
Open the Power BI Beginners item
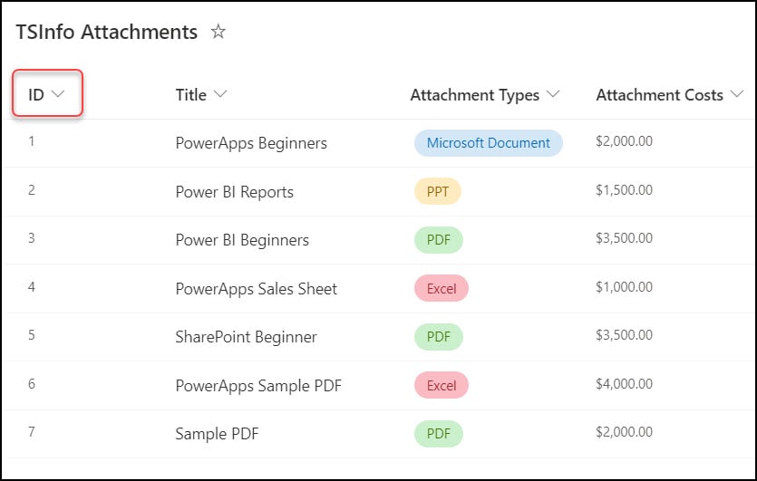coord(242,240)
